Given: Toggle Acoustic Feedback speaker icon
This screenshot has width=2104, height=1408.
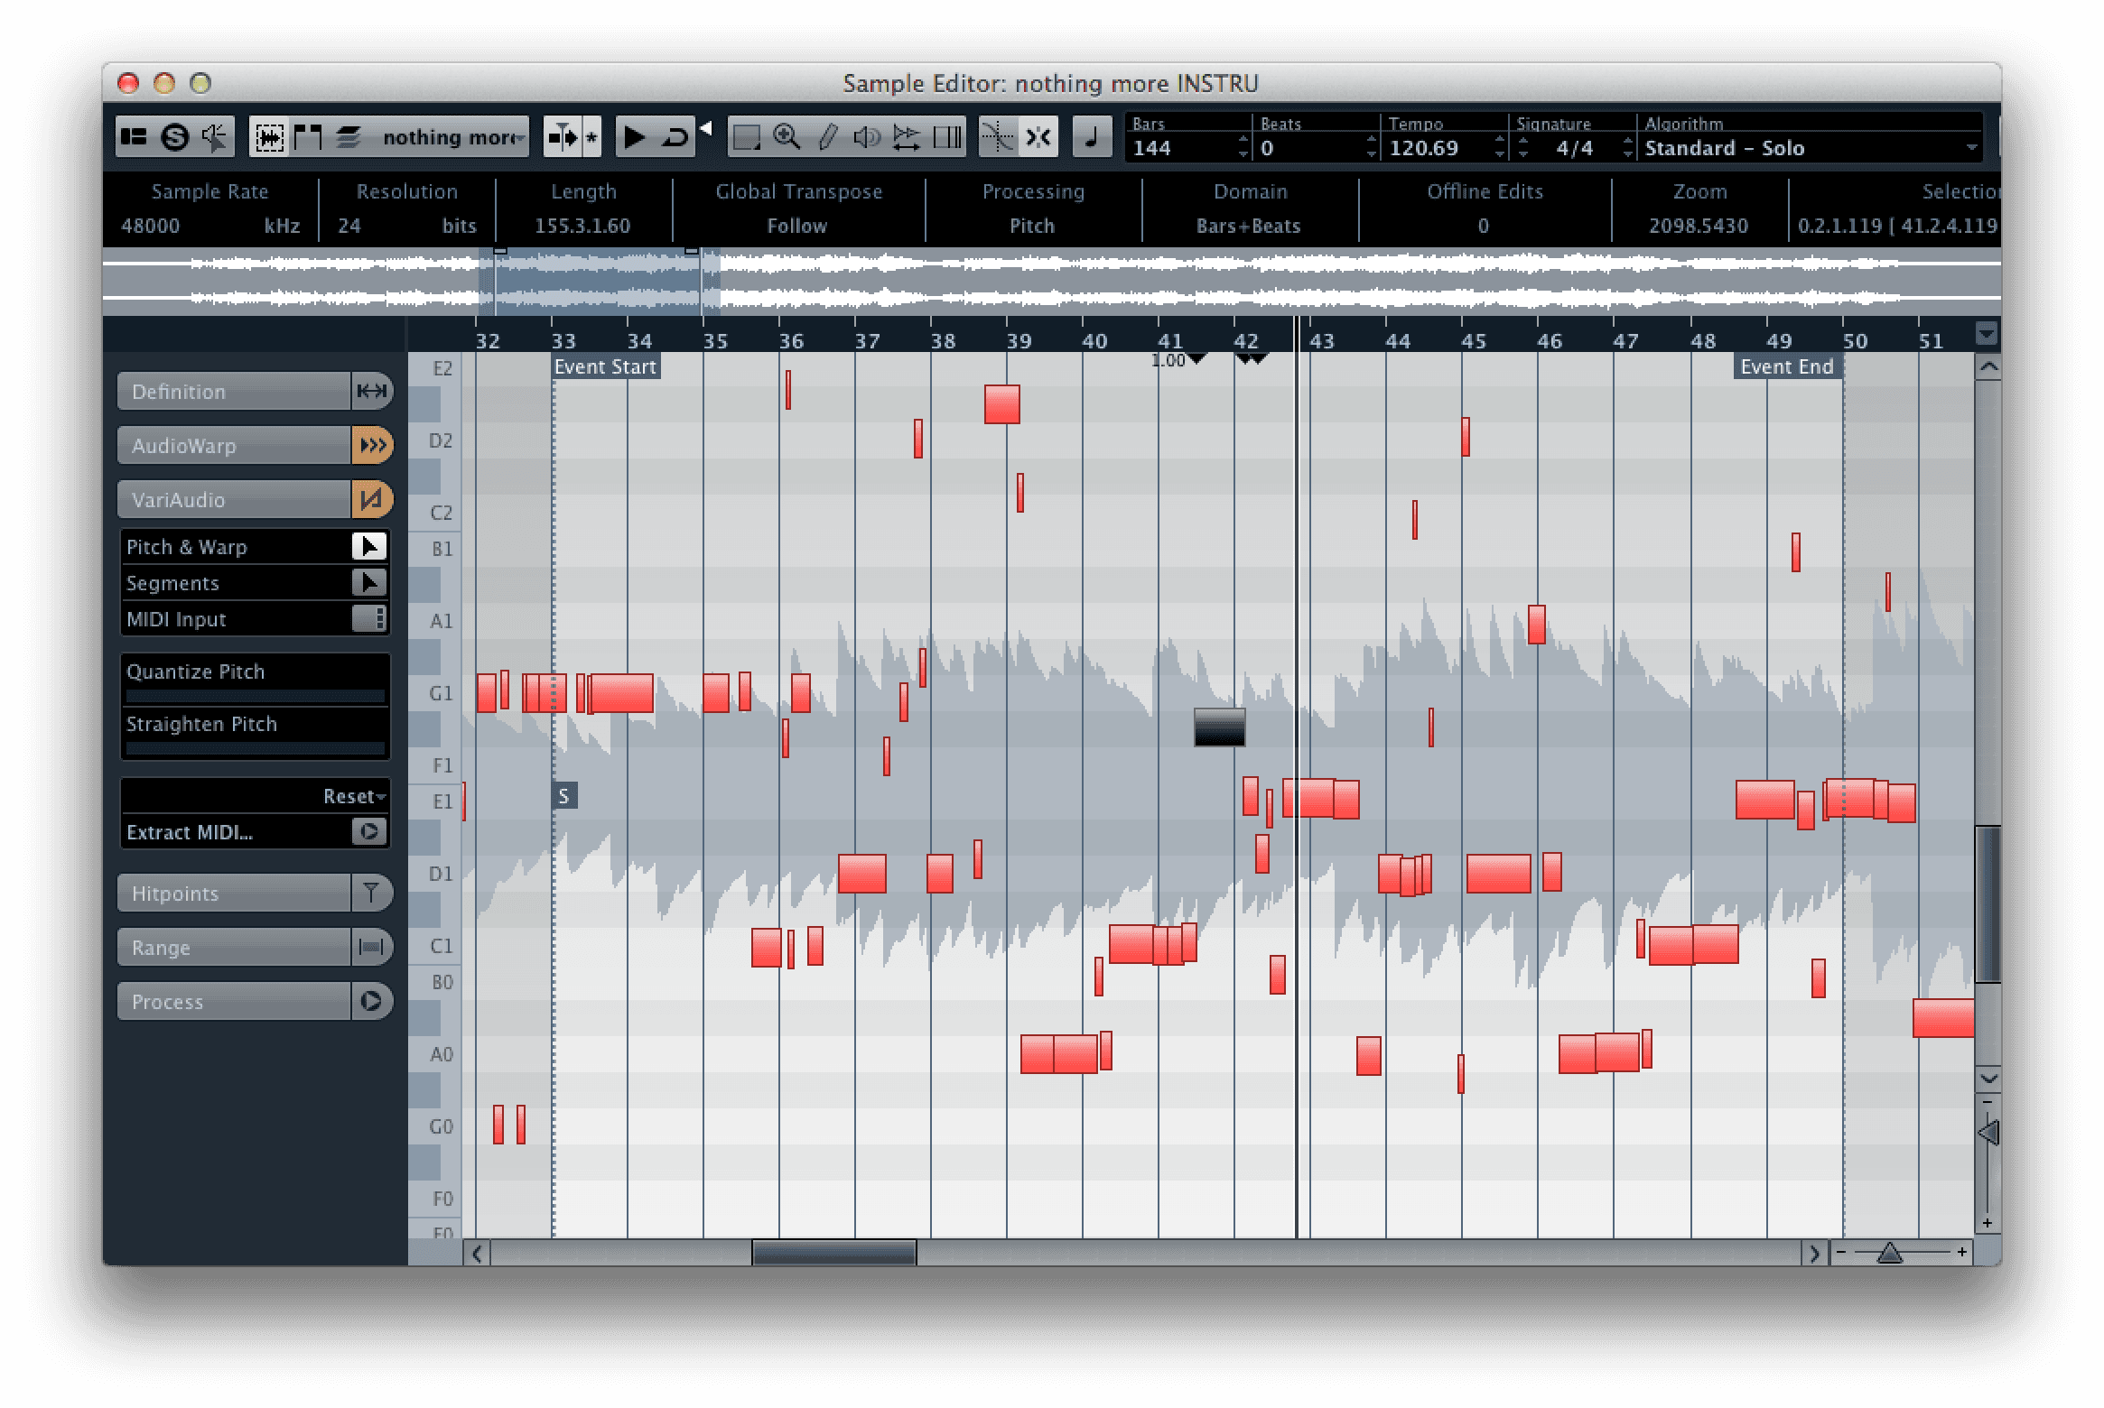Looking at the screenshot, I should 214,137.
